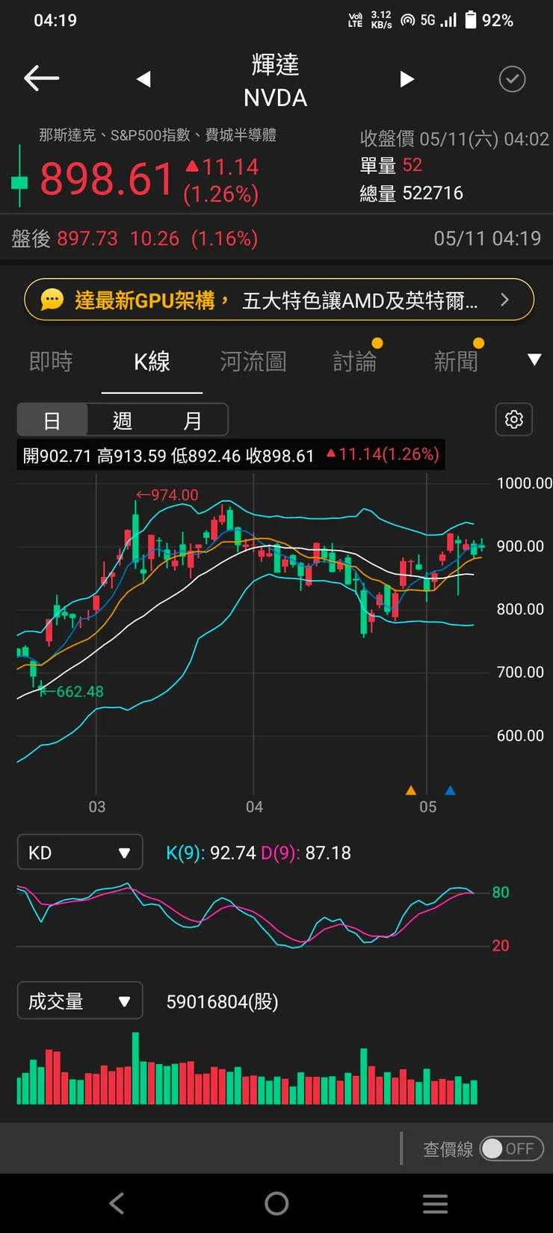Toggle the 查價線 switch on

point(511,1149)
